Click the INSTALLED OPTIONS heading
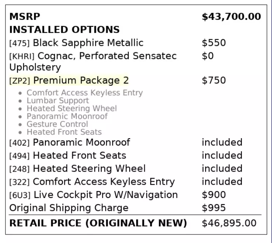Viewport: 272px width, 243px height. tap(64, 30)
